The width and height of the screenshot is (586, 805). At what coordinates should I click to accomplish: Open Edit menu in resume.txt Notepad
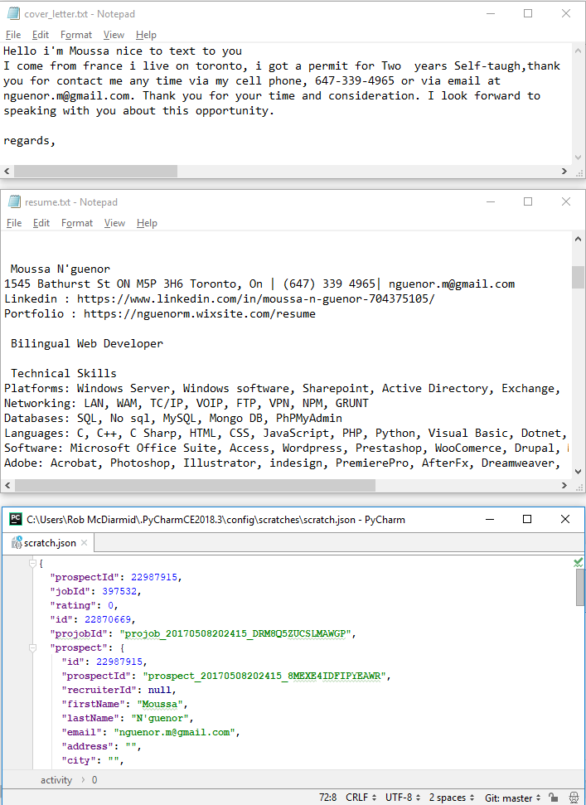point(41,223)
